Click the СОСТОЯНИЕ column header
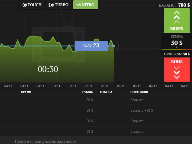Viewport: 192px width, 144px height. tap(139, 92)
